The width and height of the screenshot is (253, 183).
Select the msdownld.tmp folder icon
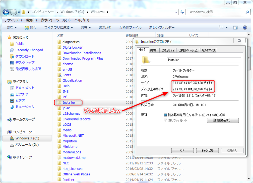point(59,157)
